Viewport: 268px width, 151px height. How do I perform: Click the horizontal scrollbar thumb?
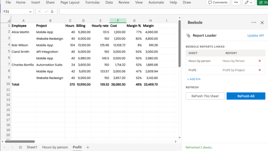[x=20, y=141]
